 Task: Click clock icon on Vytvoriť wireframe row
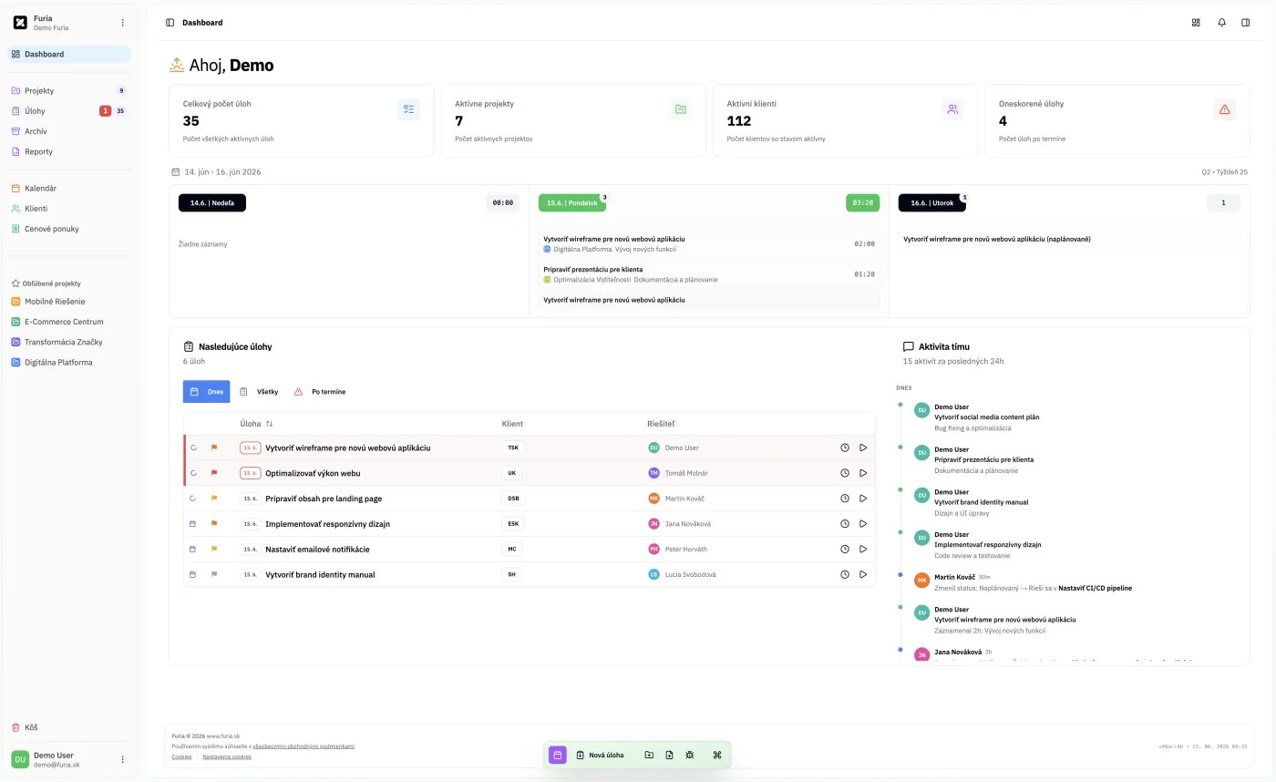845,448
